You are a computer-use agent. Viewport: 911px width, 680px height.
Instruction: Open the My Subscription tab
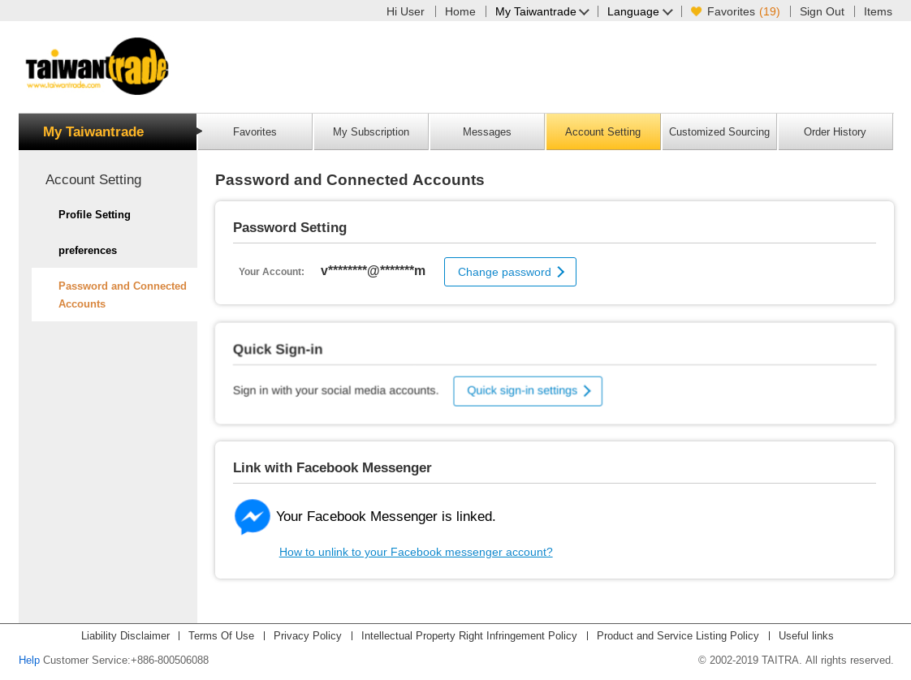[371, 131]
